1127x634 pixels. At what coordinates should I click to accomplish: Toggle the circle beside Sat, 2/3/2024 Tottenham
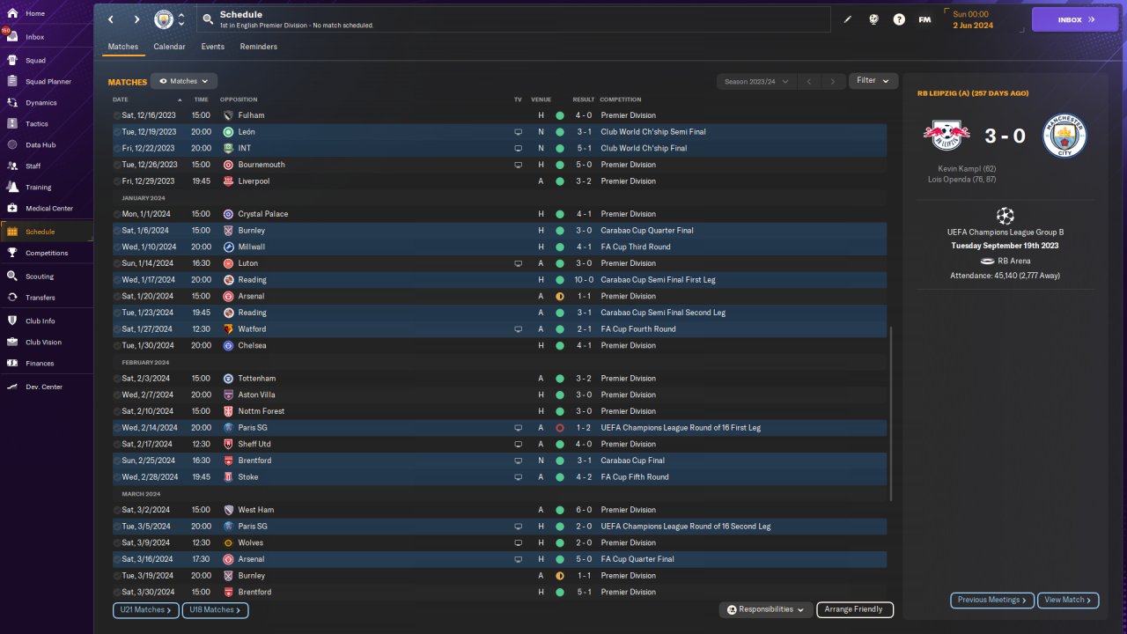pos(117,379)
